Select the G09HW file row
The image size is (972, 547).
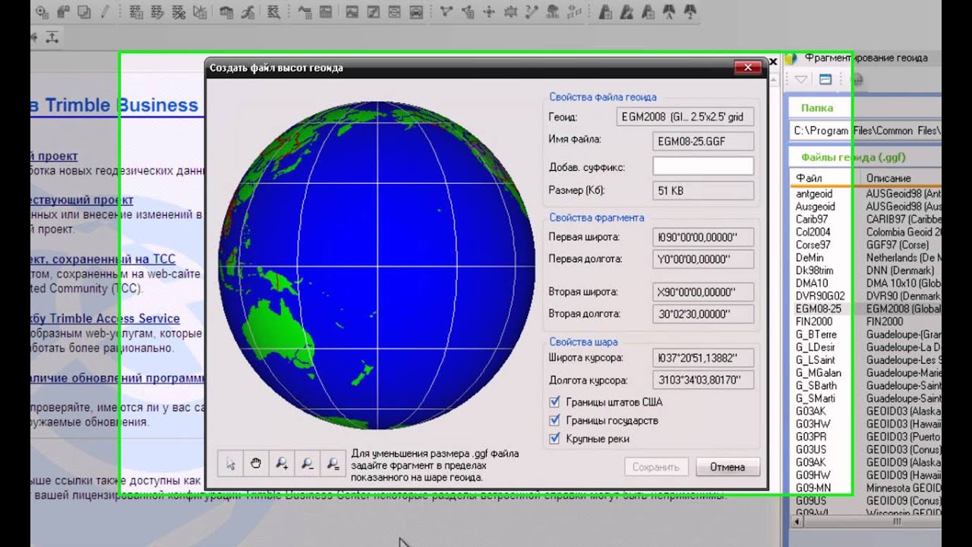point(866,476)
